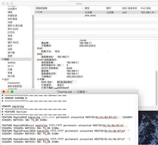This screenshot has height=145, width=158.
Task: Click the sidebar vertical scrollbar
Action: [33, 52]
